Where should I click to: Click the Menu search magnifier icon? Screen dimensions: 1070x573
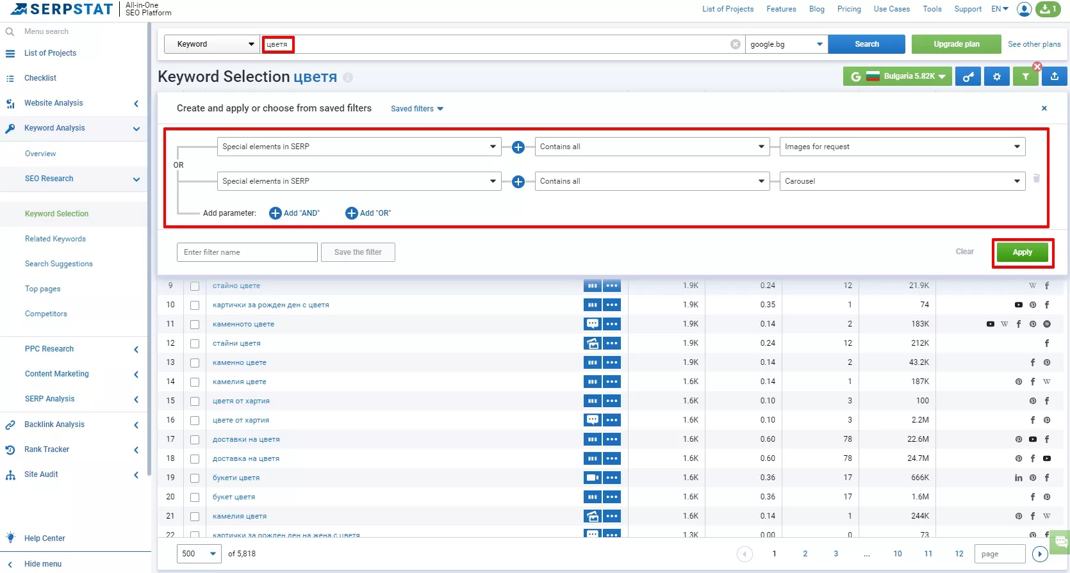[x=10, y=31]
